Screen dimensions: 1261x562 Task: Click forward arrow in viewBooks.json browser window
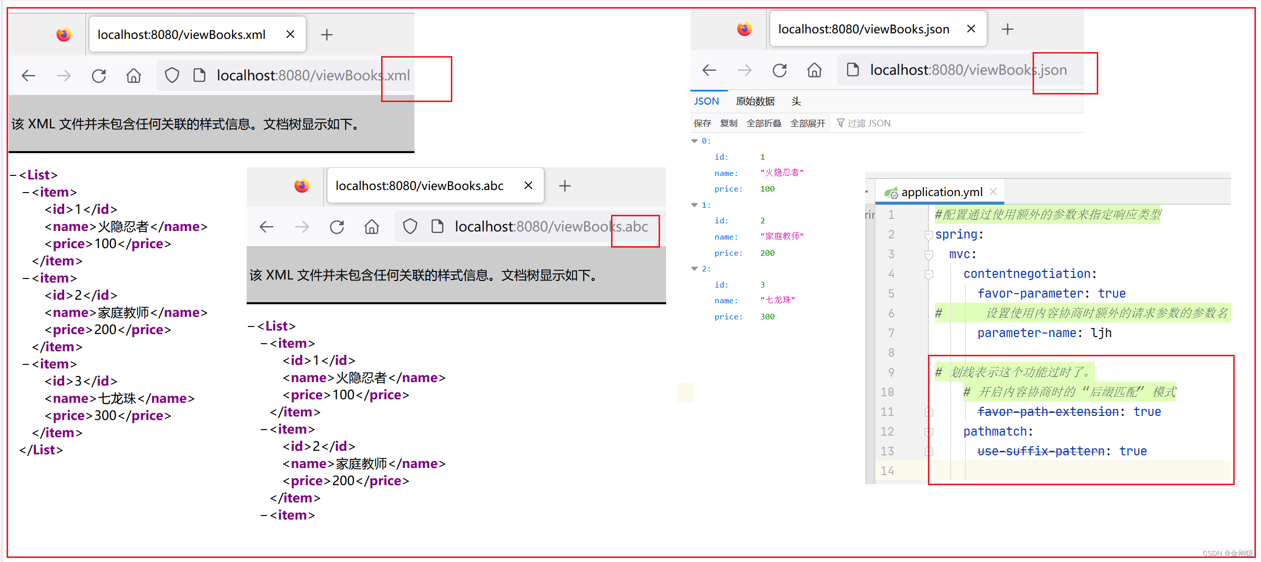coord(744,70)
